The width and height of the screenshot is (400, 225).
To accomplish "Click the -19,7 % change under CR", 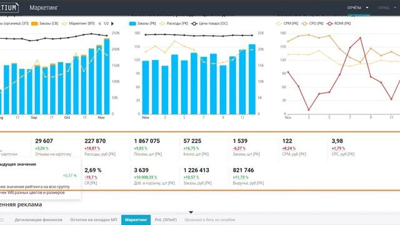I will [91, 177].
